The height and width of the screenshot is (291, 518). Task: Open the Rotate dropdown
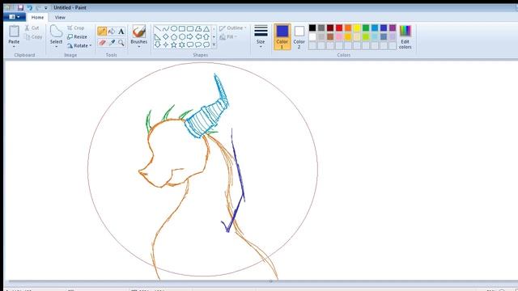(x=79, y=45)
